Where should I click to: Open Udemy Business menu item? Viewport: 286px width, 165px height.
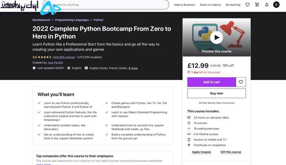[x=184, y=5]
